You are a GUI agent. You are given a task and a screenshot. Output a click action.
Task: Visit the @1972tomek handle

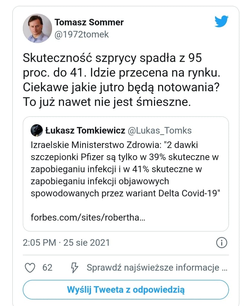(82, 34)
